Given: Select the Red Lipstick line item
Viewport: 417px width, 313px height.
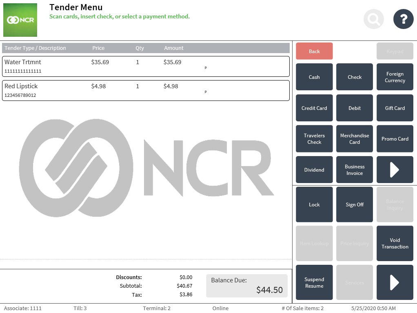Looking at the screenshot, I should 146,91.
